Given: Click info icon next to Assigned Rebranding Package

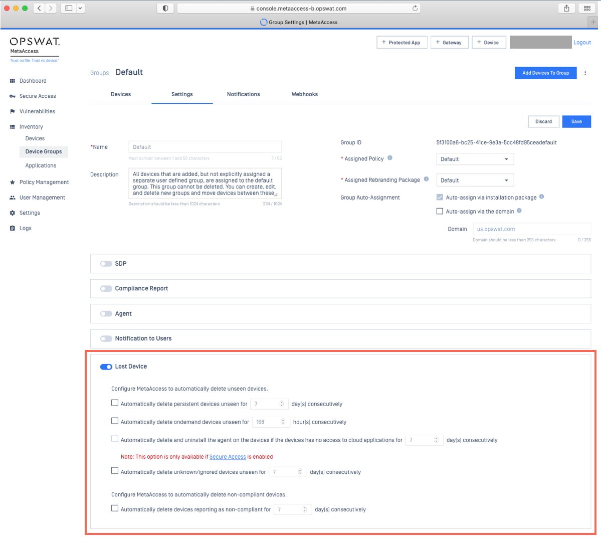Looking at the screenshot, I should 426,179.
